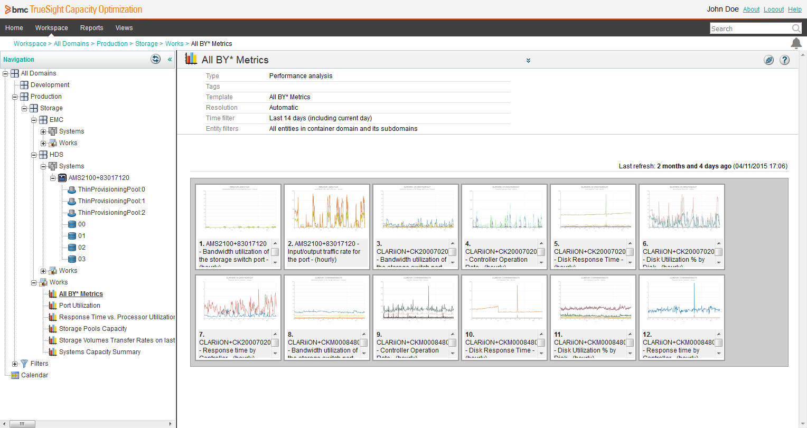The image size is (807, 428).
Task: Collapse the Production tree node
Action: pyautogui.click(x=15, y=97)
